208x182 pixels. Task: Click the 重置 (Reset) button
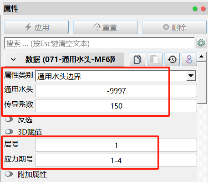click(105, 27)
